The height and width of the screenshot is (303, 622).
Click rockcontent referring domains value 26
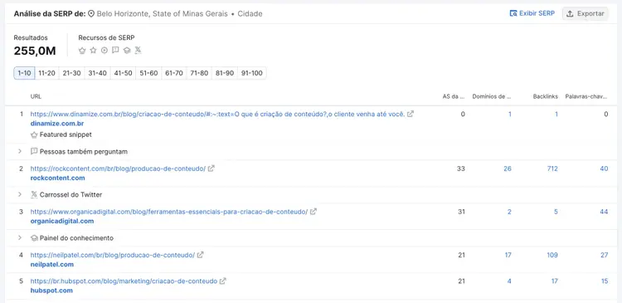(x=508, y=169)
